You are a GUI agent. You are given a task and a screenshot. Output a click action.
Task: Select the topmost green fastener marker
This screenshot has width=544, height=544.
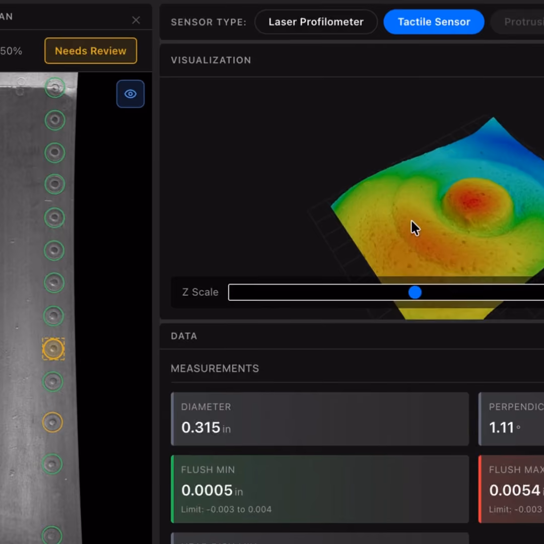(55, 88)
